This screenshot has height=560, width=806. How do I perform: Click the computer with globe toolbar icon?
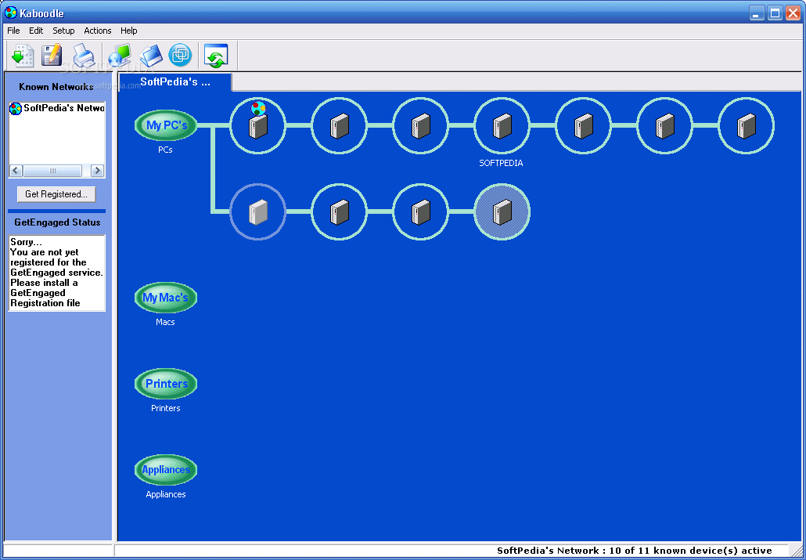[119, 55]
